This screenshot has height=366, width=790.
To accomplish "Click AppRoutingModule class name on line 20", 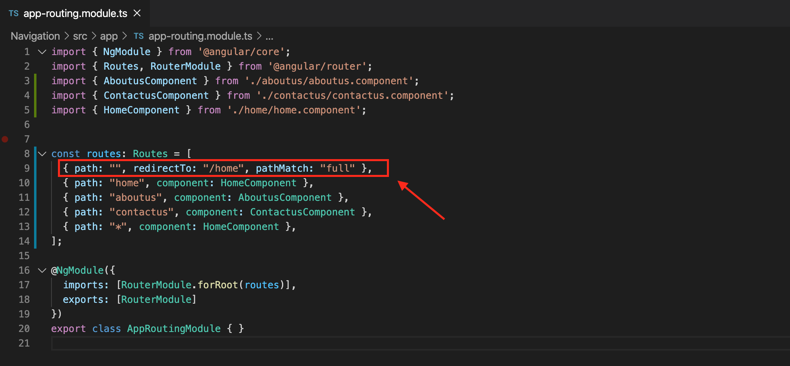I will pyautogui.click(x=174, y=329).
